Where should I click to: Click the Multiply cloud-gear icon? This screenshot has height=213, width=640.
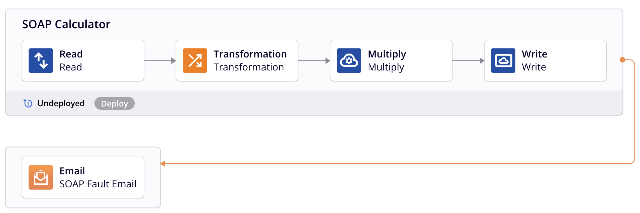[349, 60]
